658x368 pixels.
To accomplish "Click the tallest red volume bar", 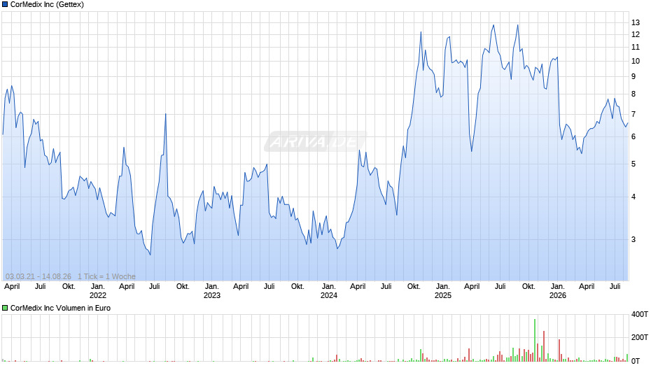I will click(x=544, y=346).
